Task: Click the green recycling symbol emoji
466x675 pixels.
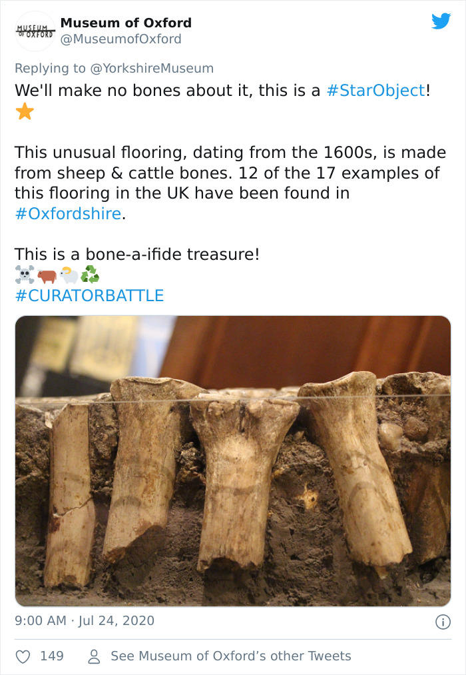Action: pos(90,275)
